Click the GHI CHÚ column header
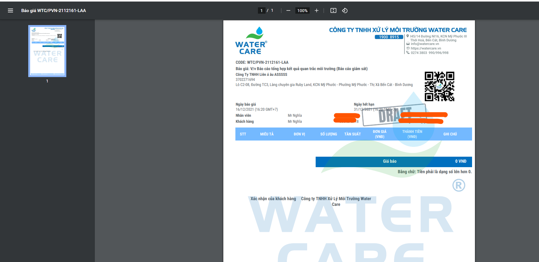This screenshot has width=539, height=262. click(450, 134)
